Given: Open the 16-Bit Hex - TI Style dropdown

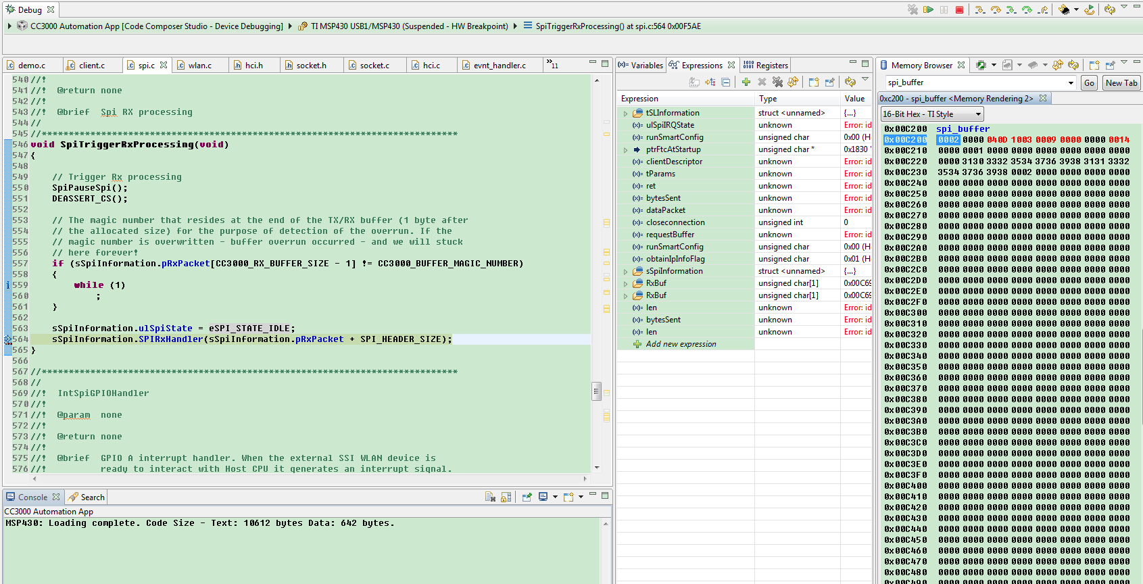Looking at the screenshot, I should tap(931, 114).
